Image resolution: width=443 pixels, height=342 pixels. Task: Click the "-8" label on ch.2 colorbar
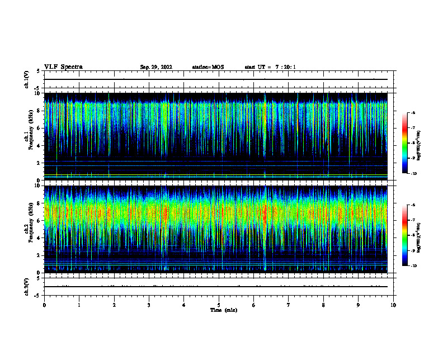tap(413, 235)
